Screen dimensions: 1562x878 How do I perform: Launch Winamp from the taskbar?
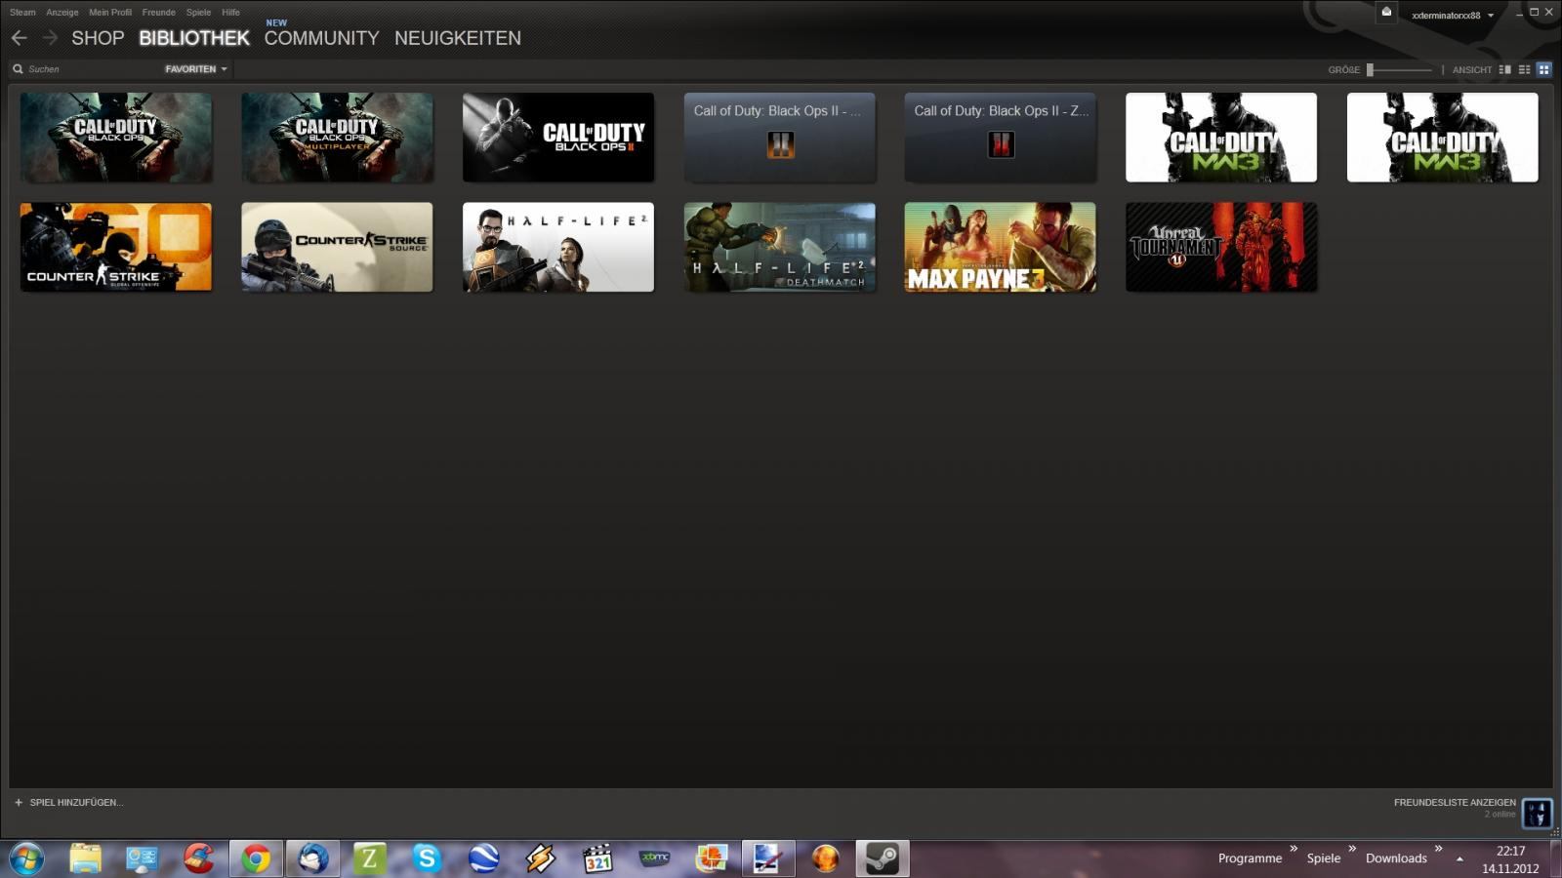click(x=540, y=858)
